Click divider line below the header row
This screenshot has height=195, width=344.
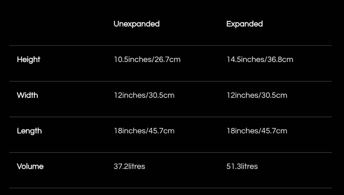point(171,46)
